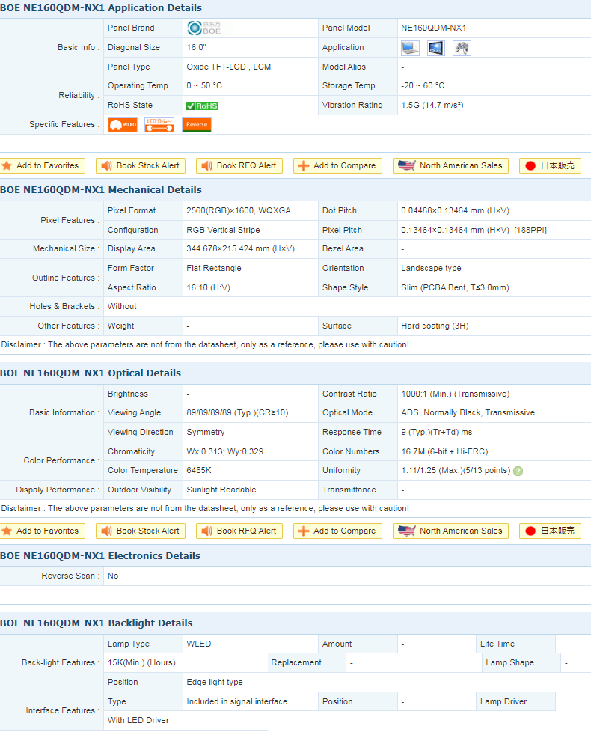Image resolution: width=591 pixels, height=735 pixels.
Task: Click the Uniformity help question mark icon
Action: click(x=518, y=471)
